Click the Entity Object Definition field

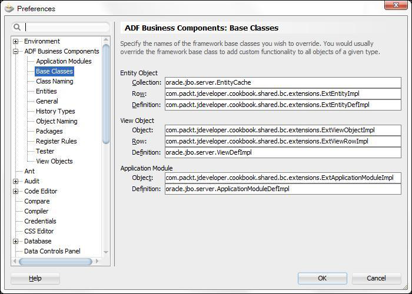(x=283, y=105)
